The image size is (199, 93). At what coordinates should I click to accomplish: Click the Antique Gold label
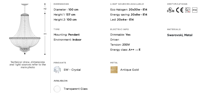tap(130, 70)
